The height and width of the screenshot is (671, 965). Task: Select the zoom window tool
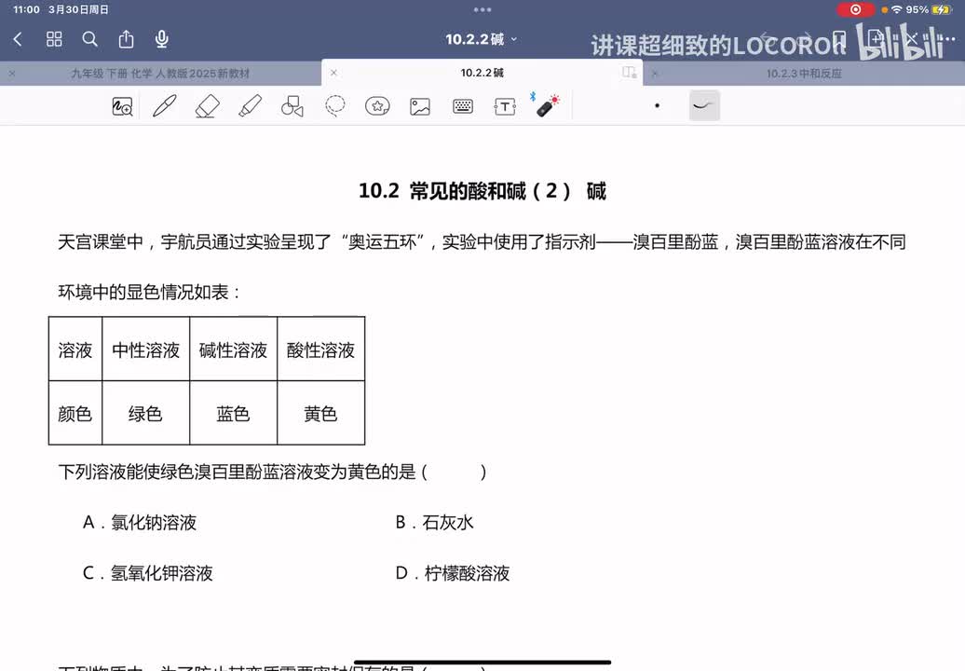(122, 106)
